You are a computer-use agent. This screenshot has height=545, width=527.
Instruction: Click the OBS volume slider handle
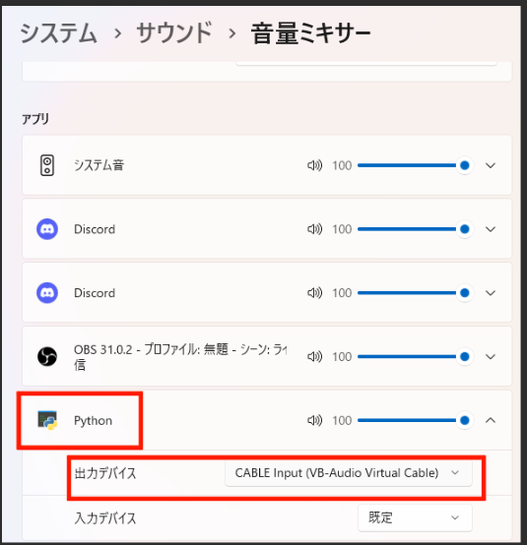[x=465, y=357]
